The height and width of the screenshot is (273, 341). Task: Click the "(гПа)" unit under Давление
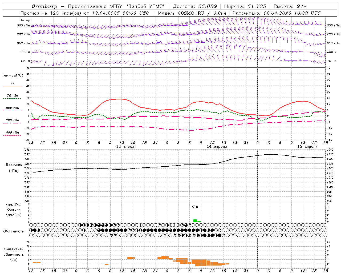coord(14,171)
